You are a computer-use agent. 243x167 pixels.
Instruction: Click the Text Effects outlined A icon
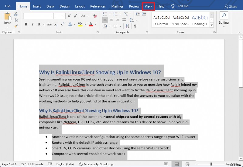click(x=70, y=24)
